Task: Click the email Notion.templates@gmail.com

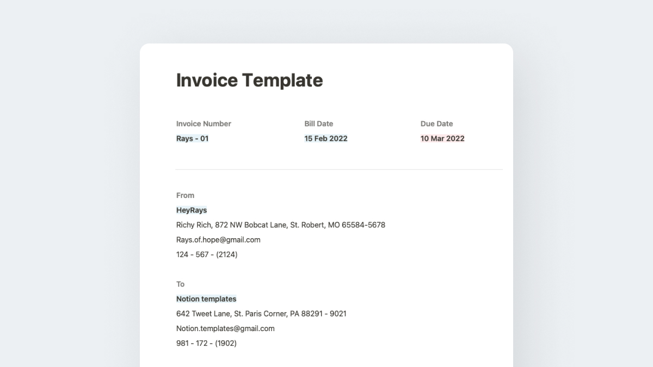Action: tap(225, 328)
